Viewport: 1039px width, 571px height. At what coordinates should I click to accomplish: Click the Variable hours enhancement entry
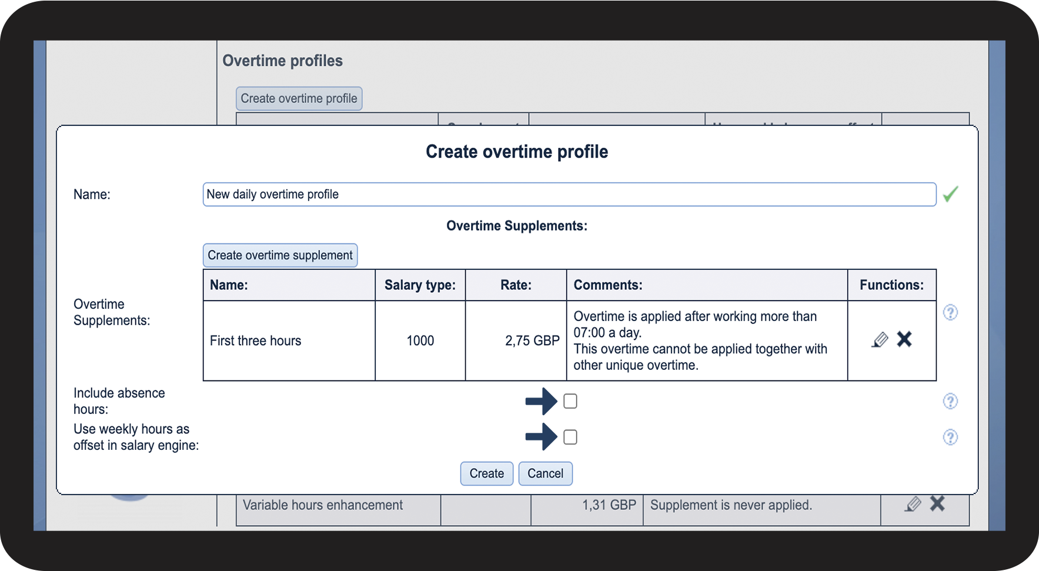coord(322,505)
